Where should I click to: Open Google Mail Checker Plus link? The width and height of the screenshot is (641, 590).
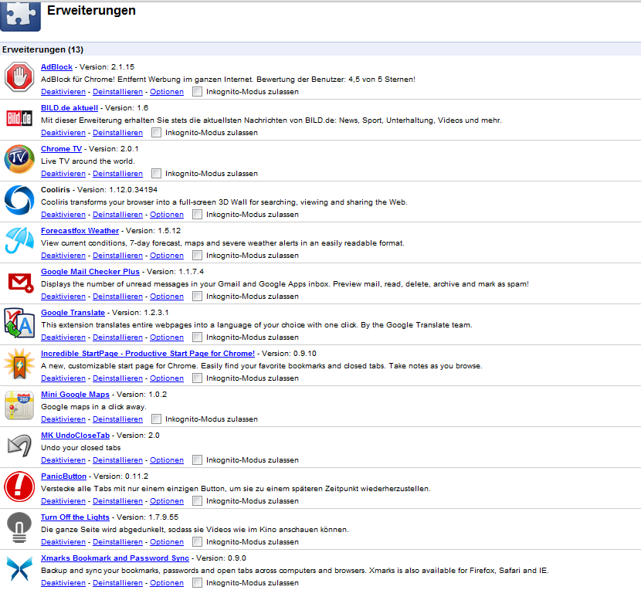point(90,272)
